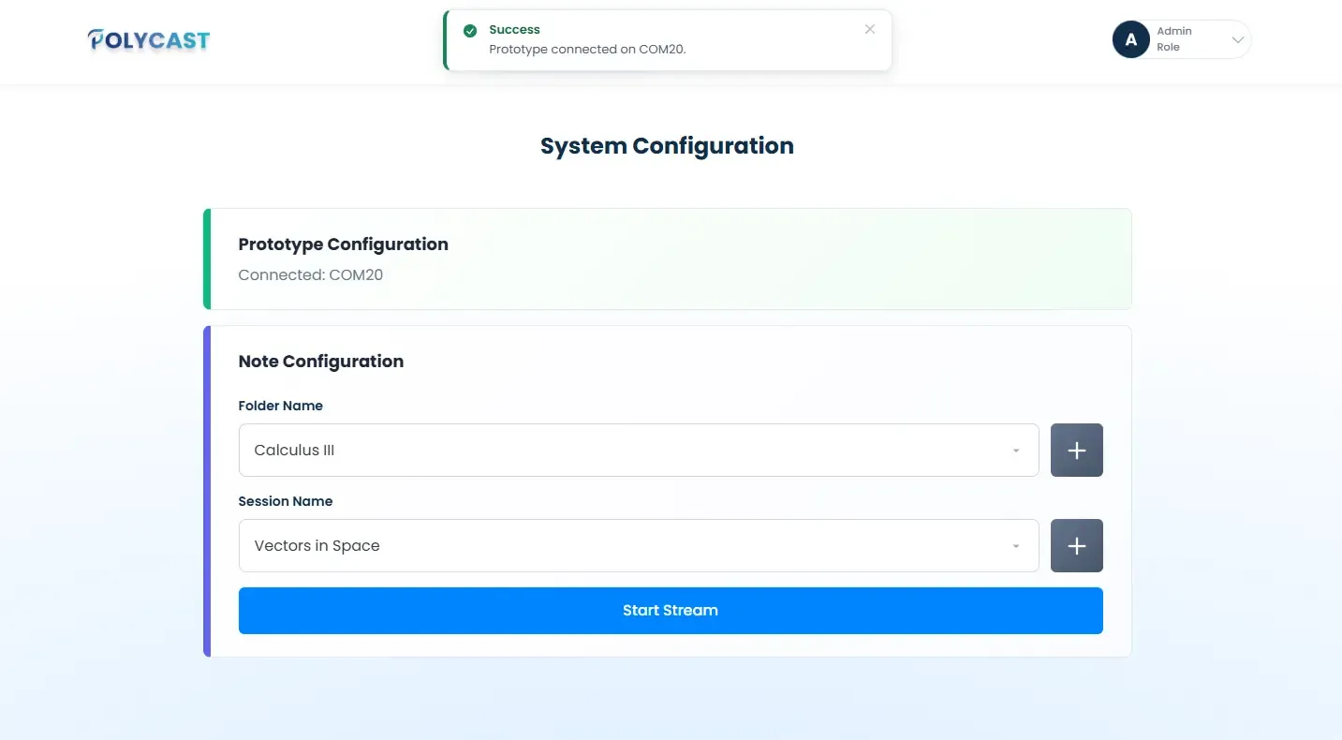The width and height of the screenshot is (1342, 740).
Task: Click 'Prototype connected on COM20.' message
Action: 588,50
